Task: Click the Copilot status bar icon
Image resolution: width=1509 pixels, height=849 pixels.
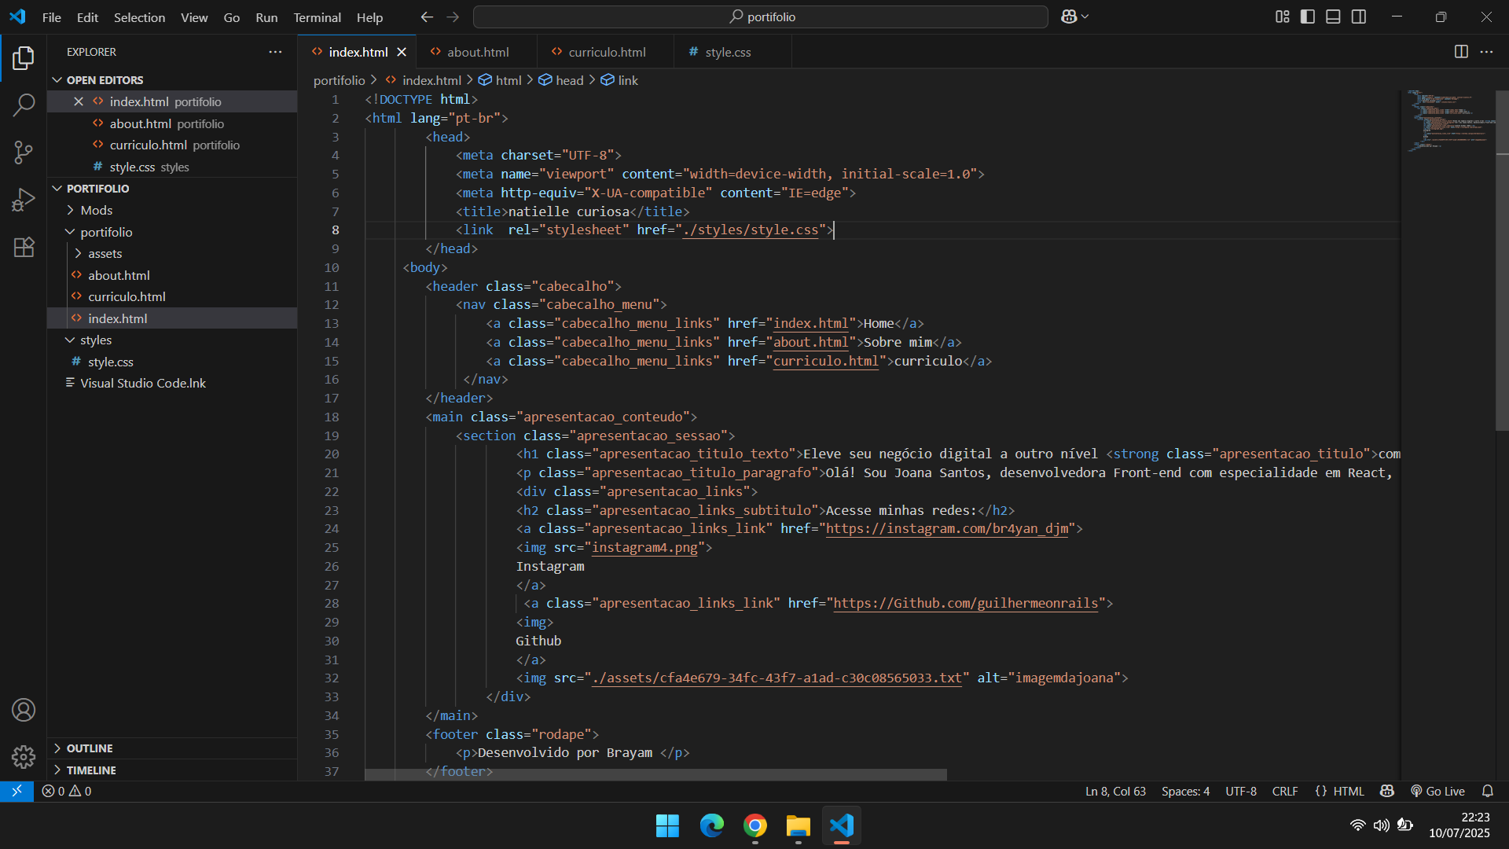Action: [x=1387, y=791]
